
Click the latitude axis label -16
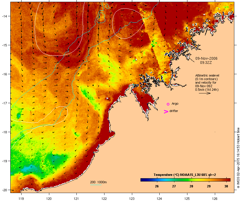point(4,74)
